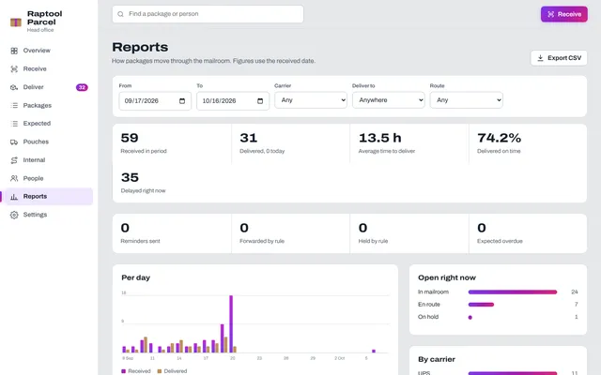Open the From date calendar picker icon
The height and width of the screenshot is (375, 601).
tap(182, 101)
